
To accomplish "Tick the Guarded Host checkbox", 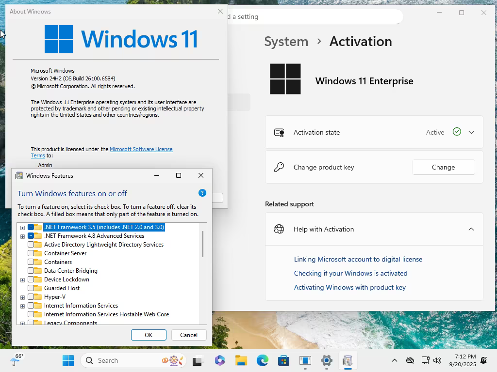I will coord(31,288).
